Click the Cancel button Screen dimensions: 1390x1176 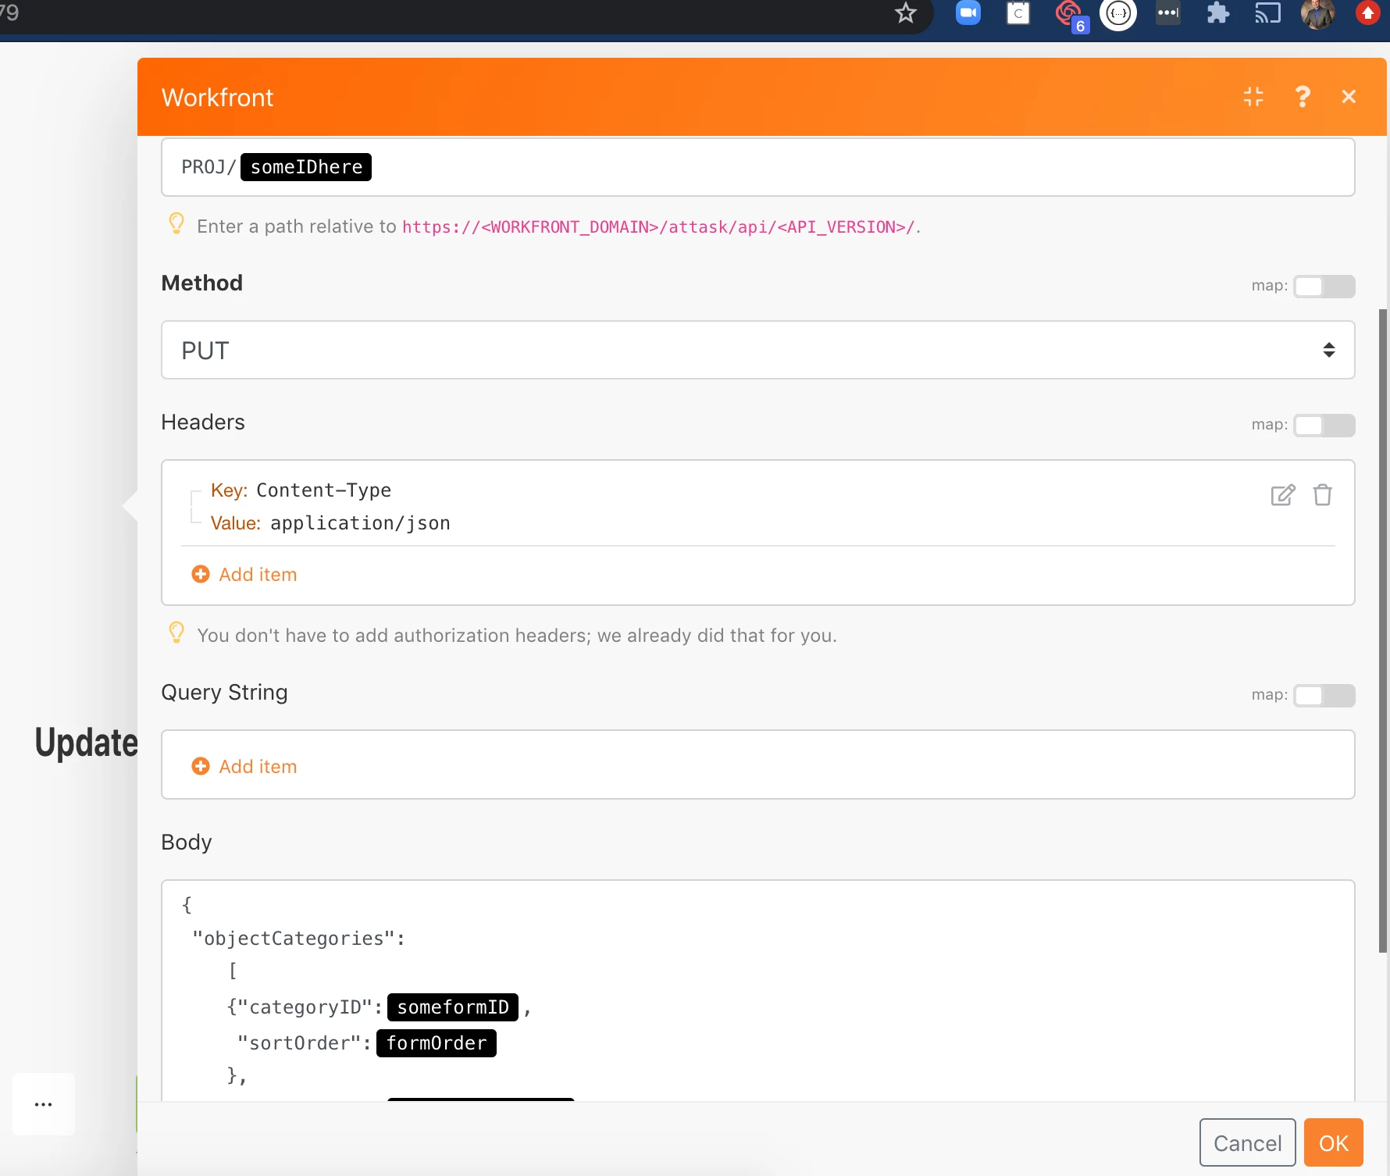pos(1248,1143)
